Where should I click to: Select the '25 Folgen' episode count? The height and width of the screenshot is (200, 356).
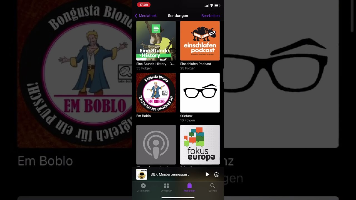coord(188,68)
